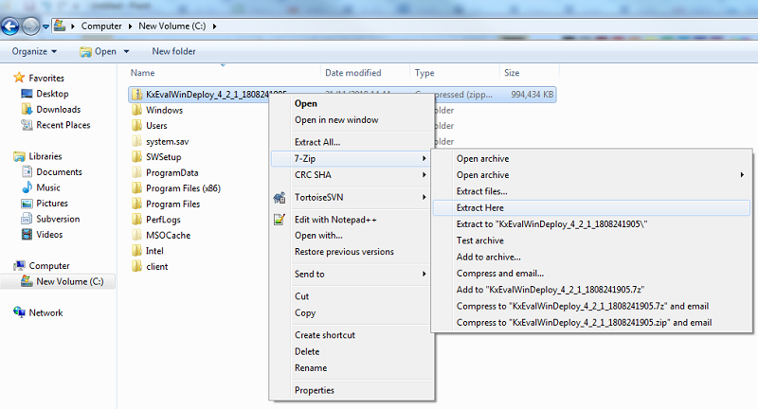Open the Subversion library

[58, 219]
